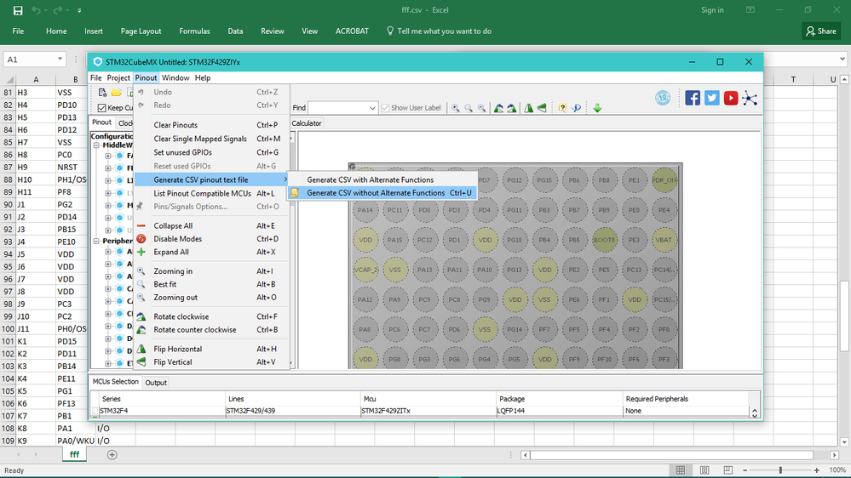Open the Facebook icon in STM32CubeMX

click(x=693, y=98)
